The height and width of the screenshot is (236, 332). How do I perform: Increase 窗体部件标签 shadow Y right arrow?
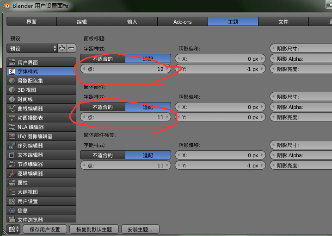coord(262,165)
